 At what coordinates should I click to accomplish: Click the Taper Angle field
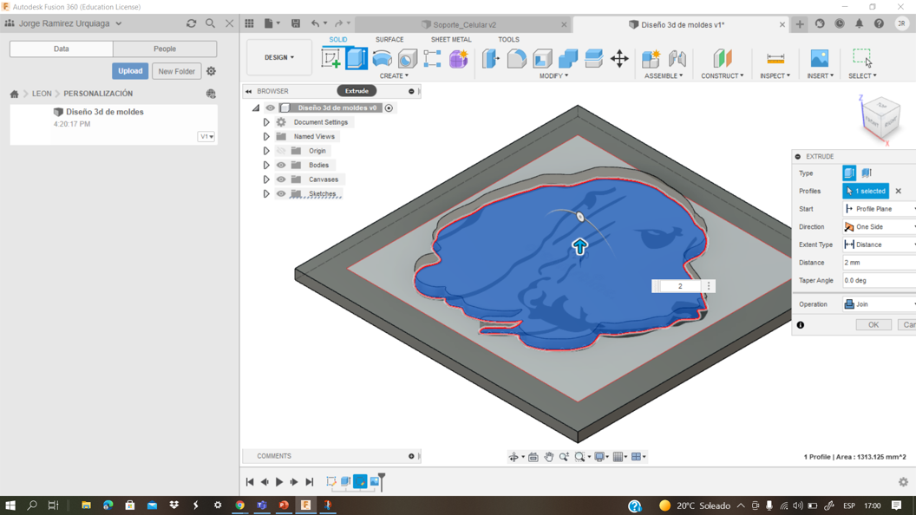click(880, 280)
